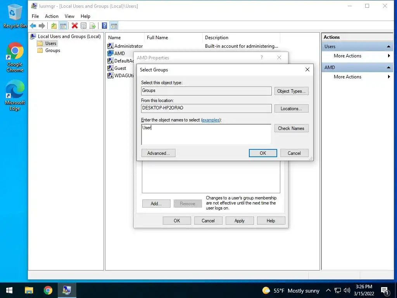
Task: Collapse the Users section in Actions pane
Action: [x=388, y=47]
